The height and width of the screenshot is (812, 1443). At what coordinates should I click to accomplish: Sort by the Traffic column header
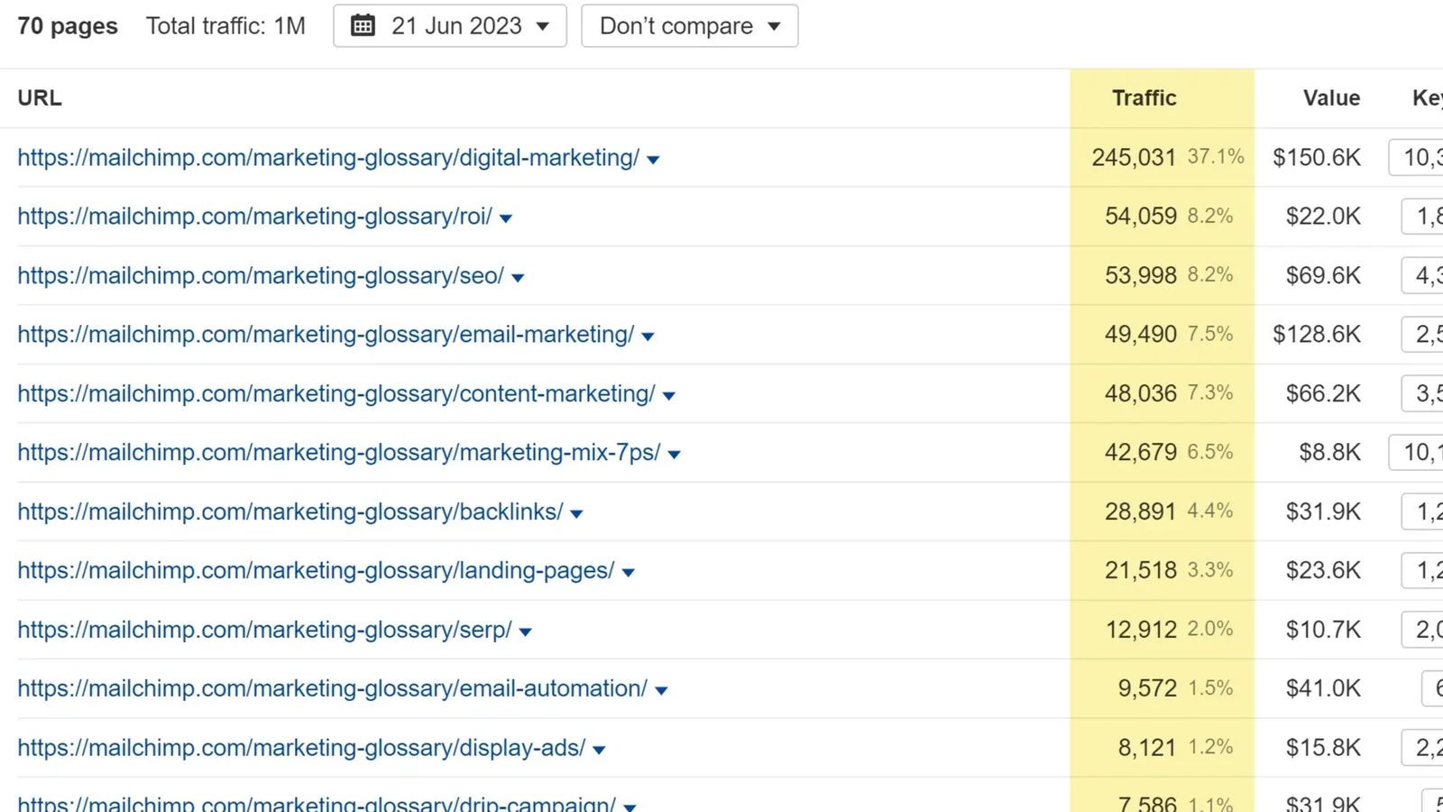[x=1144, y=98]
